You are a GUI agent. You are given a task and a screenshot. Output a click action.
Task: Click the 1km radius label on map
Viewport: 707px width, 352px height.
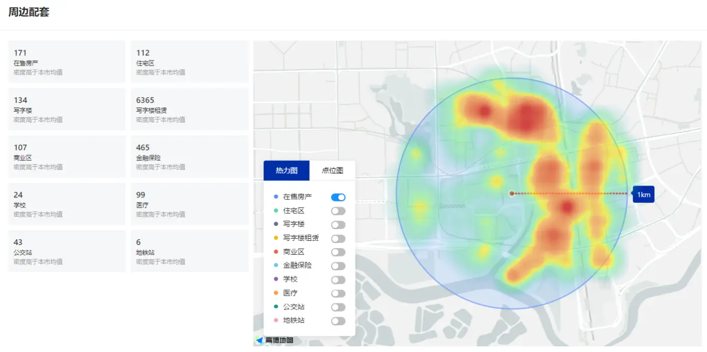(643, 194)
